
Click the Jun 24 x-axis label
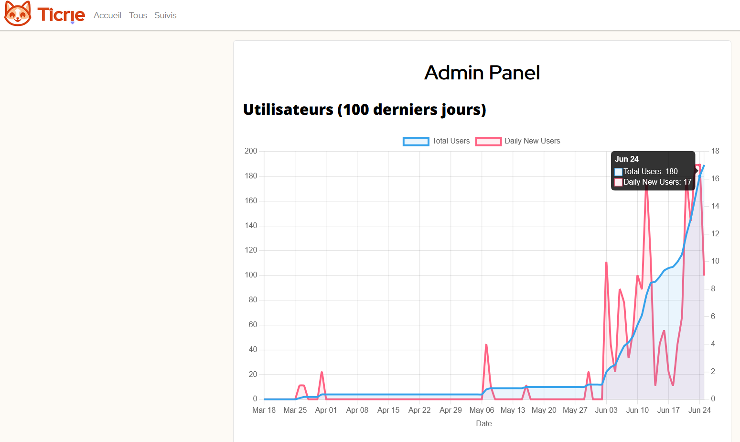point(699,410)
